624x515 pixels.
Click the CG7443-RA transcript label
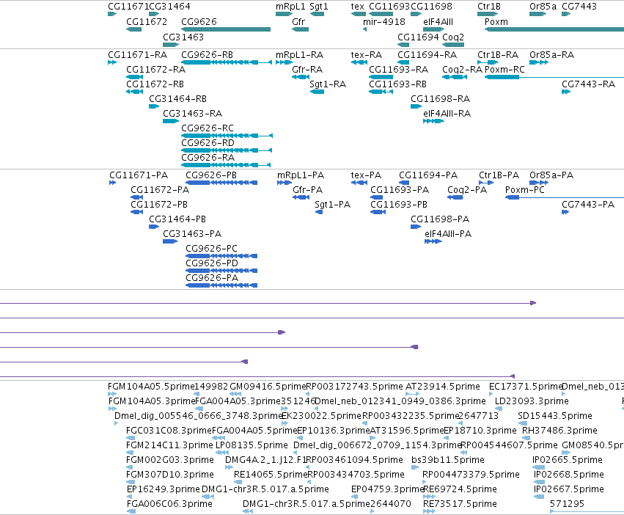tap(588, 84)
